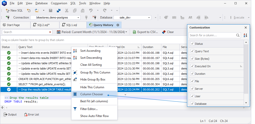255x124 pixels.
Task: Click the query history Search field
Action: coord(26,32)
